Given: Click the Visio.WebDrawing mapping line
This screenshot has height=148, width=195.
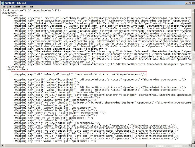Looking at the screenshot, I should 102,54.
